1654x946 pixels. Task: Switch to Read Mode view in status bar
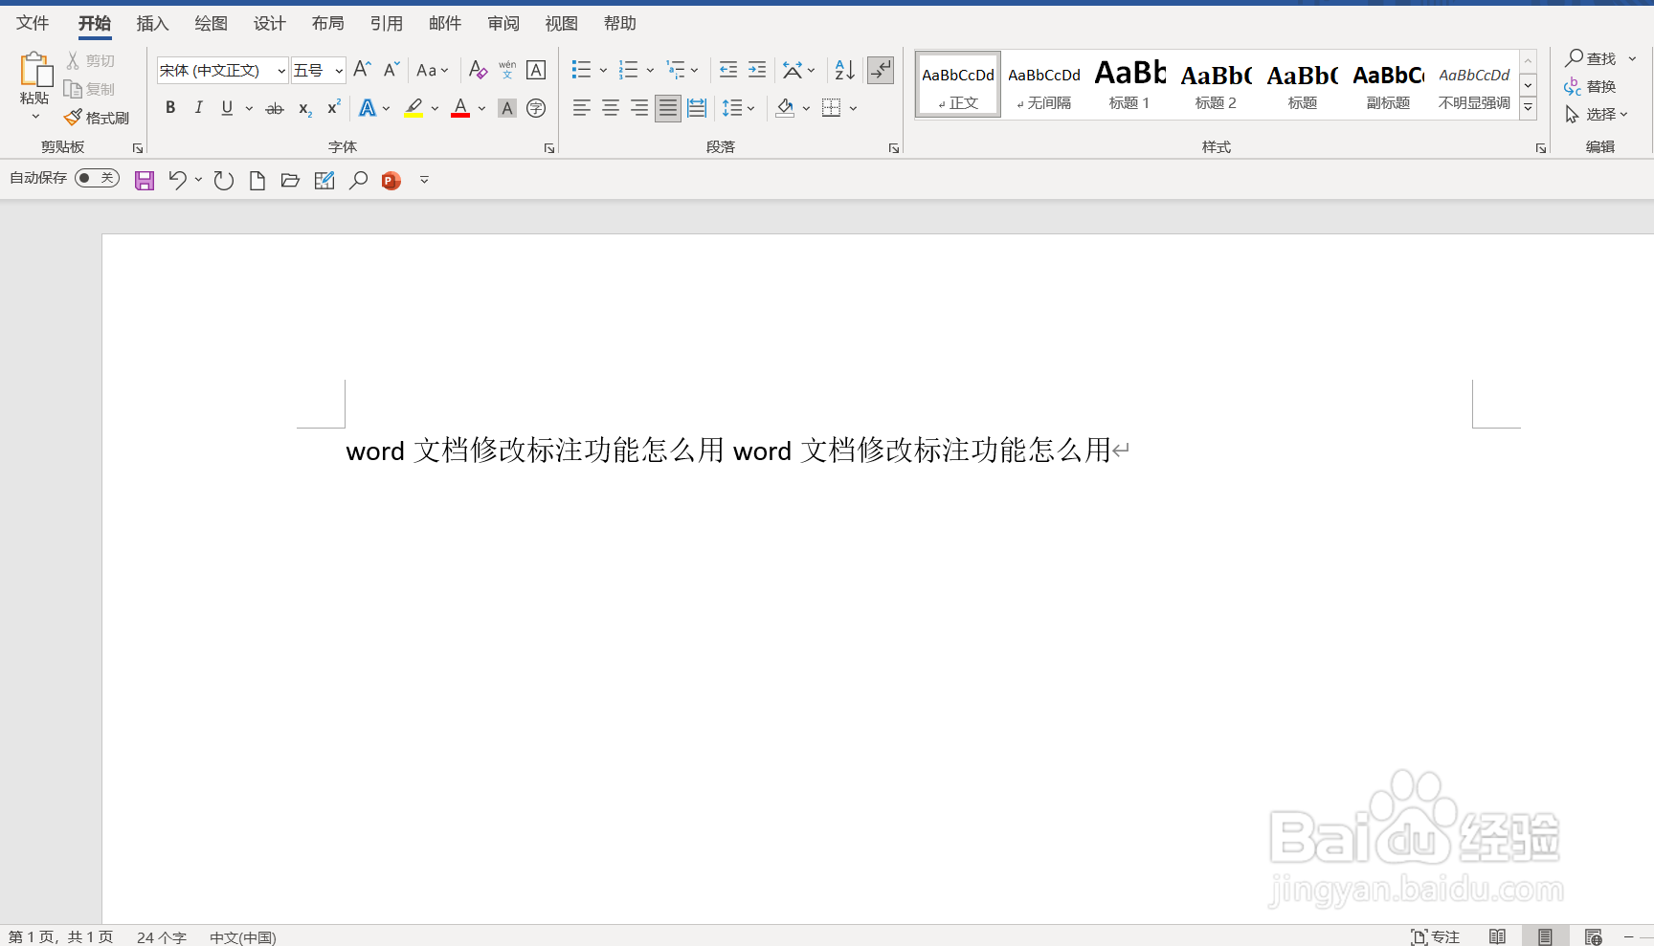[1498, 936]
